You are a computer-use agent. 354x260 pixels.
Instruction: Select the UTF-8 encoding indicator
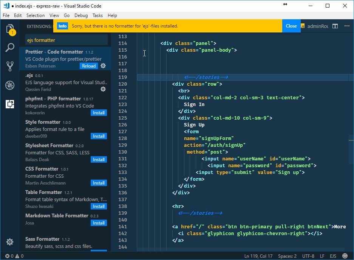[308, 256]
